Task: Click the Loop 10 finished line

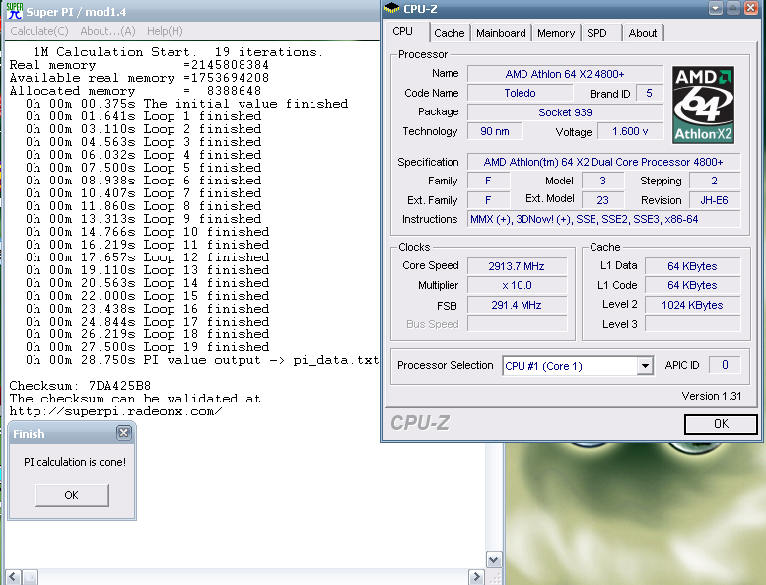Action: tap(148, 232)
